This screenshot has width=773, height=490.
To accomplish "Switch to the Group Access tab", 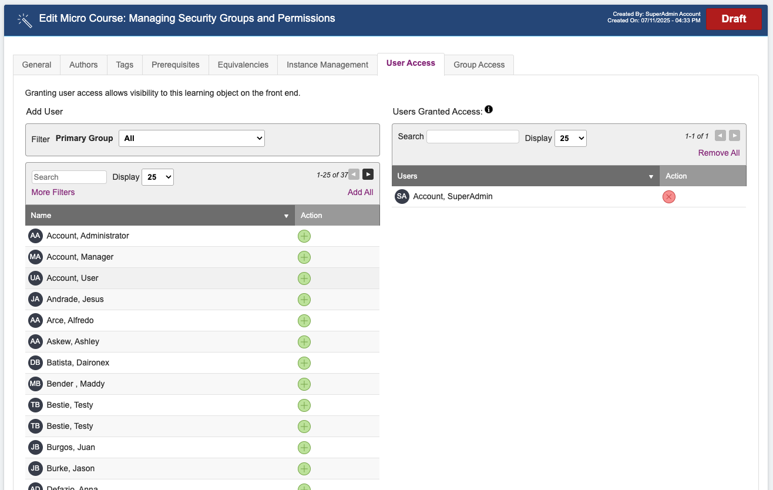I will [x=479, y=65].
